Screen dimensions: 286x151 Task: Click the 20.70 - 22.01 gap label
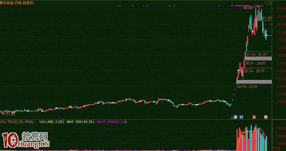(x=247, y=87)
